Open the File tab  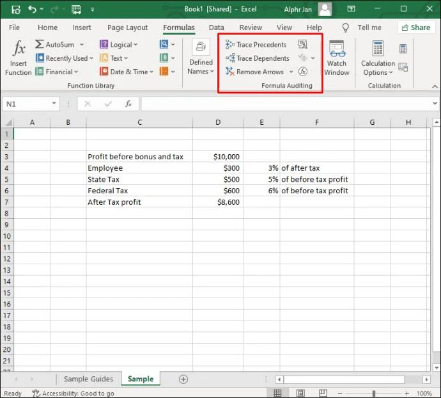point(14,28)
